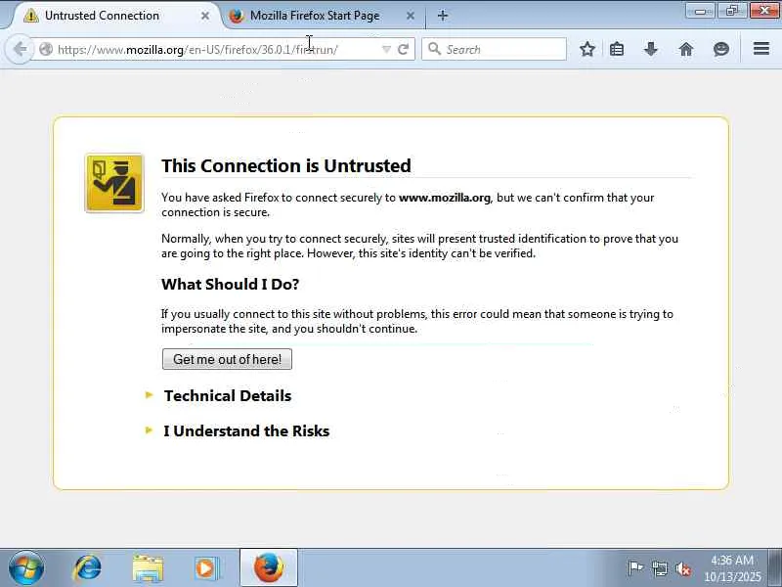
Task: Click the yellow security officer warning icon
Action: click(x=114, y=183)
